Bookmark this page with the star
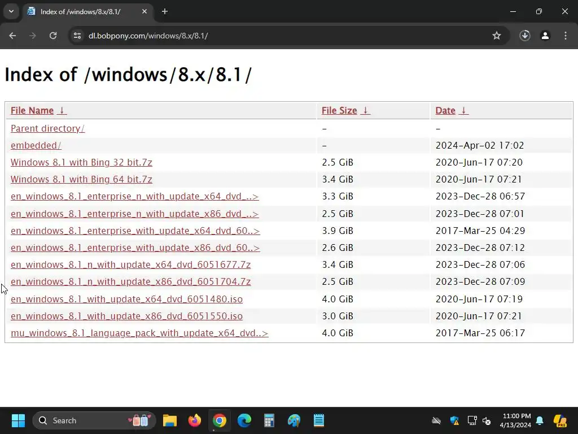Image resolution: width=578 pixels, height=434 pixels. click(497, 36)
